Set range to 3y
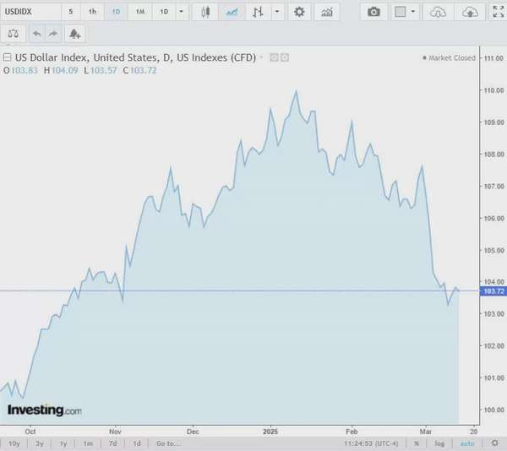Screen dimensions: 507x451 pos(40,443)
